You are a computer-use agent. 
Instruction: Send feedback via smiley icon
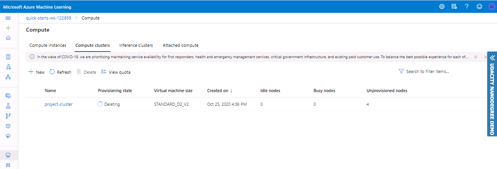click(x=479, y=7)
